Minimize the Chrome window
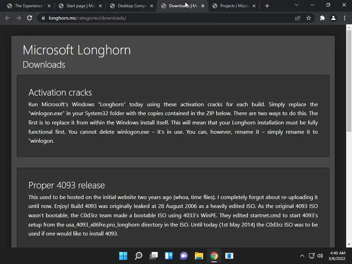This screenshot has height=264, width=352. tap(312, 5)
